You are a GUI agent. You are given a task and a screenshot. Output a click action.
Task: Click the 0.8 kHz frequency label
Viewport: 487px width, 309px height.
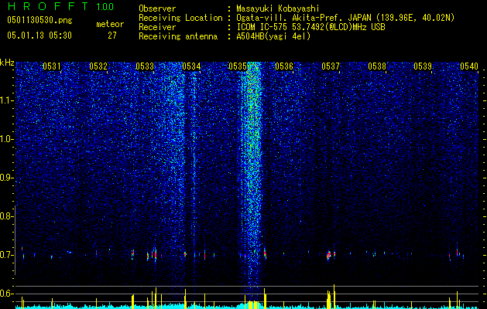click(7, 216)
